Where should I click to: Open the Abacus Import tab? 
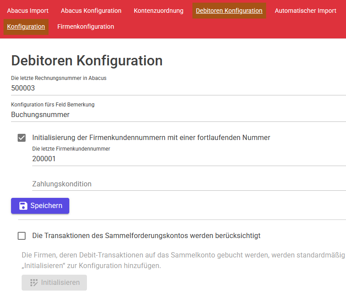click(27, 11)
